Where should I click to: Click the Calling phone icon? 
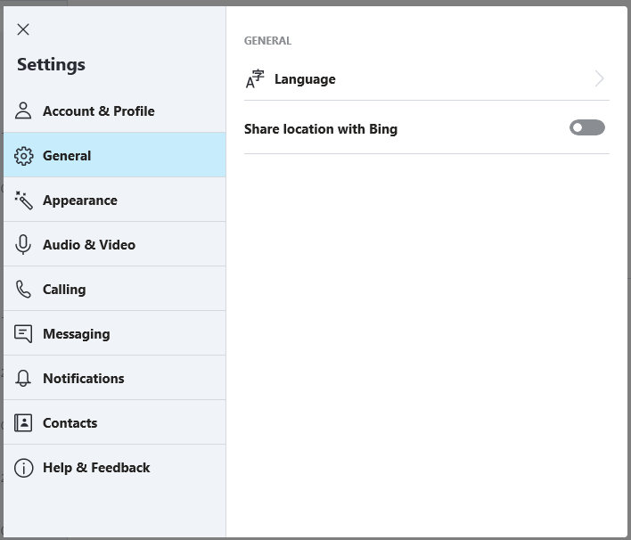pos(23,290)
